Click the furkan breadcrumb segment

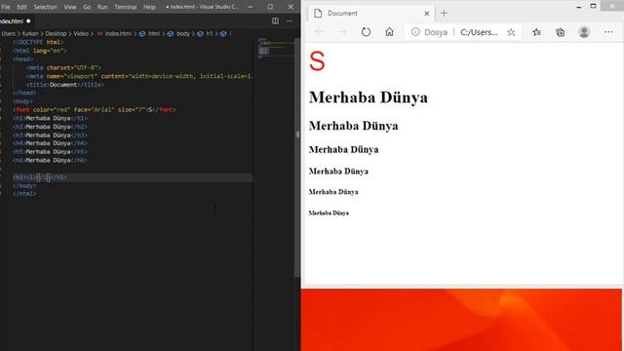pos(30,34)
